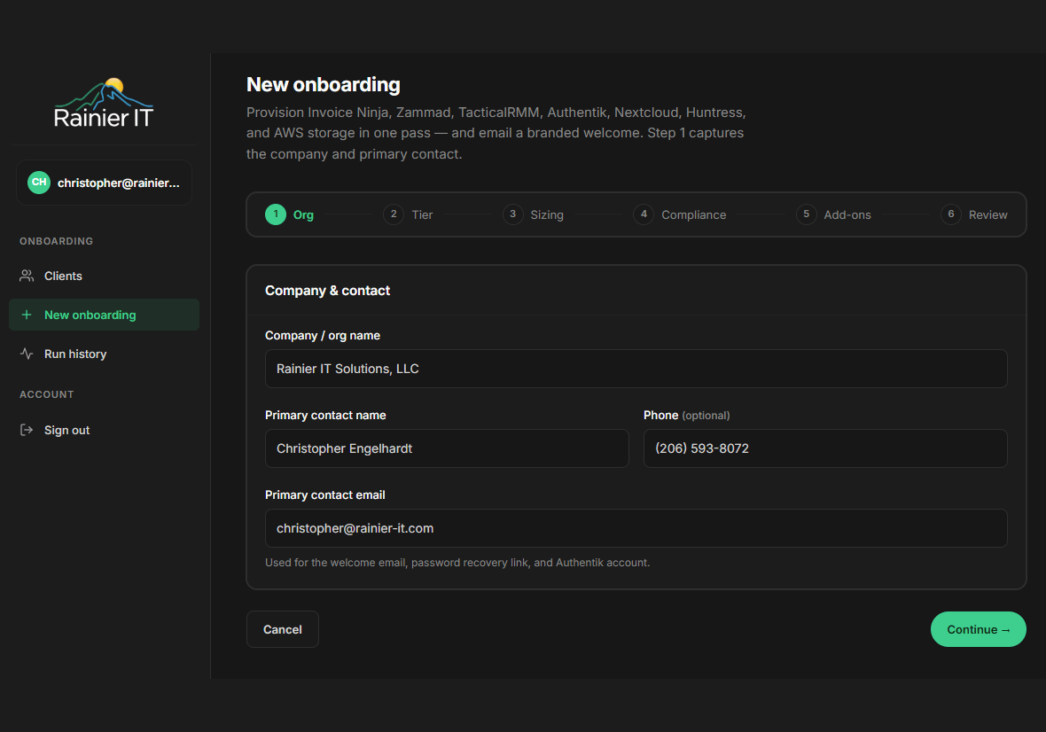The width and height of the screenshot is (1046, 732).
Task: Jump to step 5 Add-ons
Action: point(834,214)
